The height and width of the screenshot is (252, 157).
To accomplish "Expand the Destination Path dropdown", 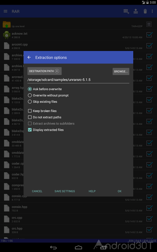I will [44, 71].
